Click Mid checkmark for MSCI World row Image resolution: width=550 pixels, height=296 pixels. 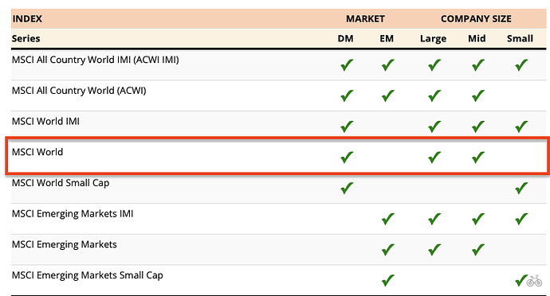point(477,158)
